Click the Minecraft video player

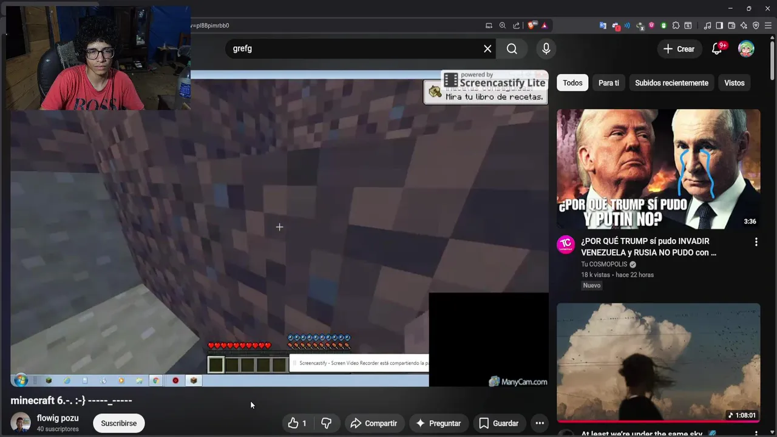coord(280,228)
